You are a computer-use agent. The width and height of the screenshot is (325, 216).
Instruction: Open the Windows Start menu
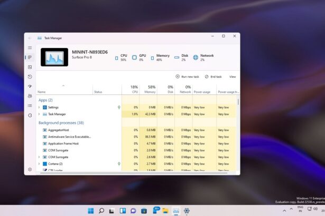90,211
